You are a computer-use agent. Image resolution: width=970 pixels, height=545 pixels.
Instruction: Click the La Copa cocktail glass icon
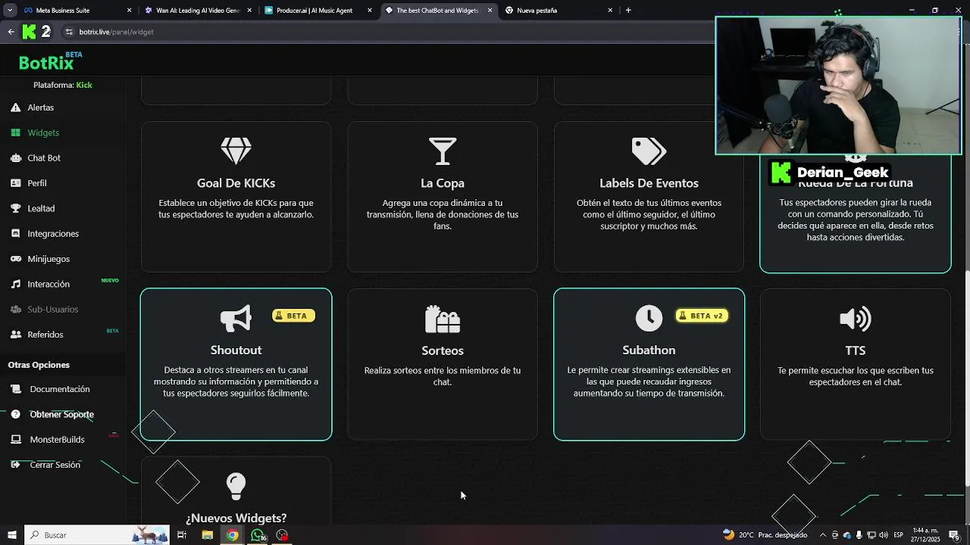pos(443,151)
